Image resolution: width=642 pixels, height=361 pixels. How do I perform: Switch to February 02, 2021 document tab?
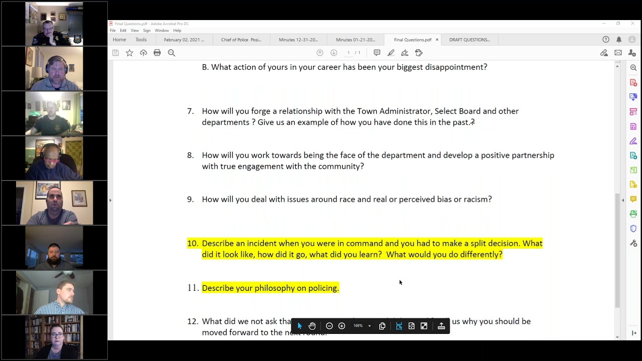pyautogui.click(x=184, y=40)
